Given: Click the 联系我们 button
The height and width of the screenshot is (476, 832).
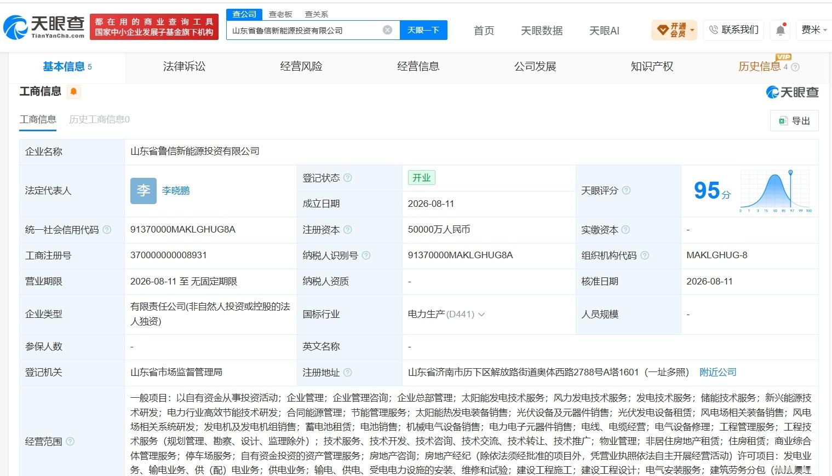Looking at the screenshot, I should [734, 30].
